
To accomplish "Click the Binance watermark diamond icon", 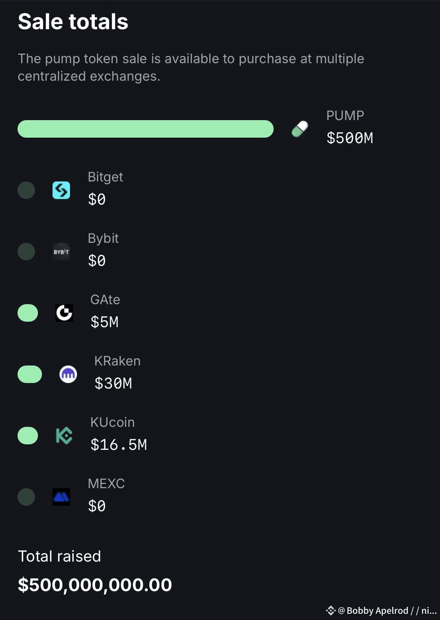I will [x=331, y=610].
